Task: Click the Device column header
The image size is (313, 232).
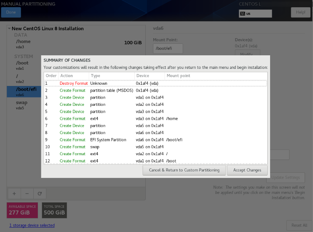Action: [149, 76]
